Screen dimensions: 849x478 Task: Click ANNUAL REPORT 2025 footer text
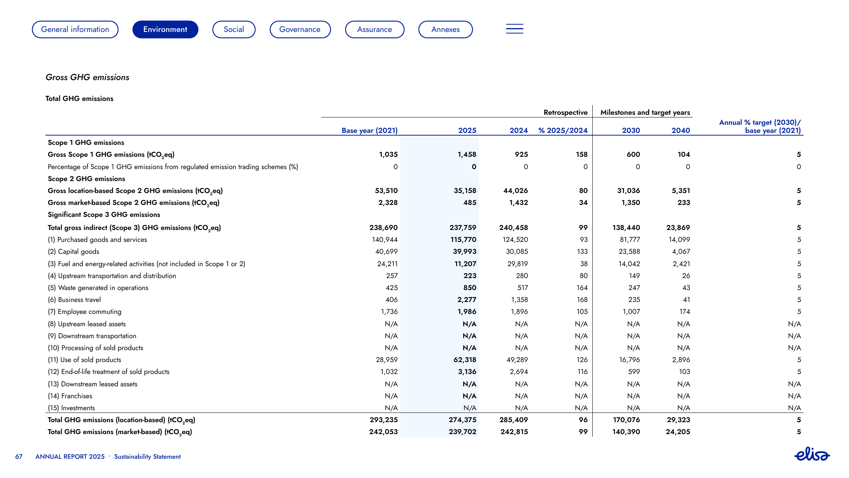point(70,456)
